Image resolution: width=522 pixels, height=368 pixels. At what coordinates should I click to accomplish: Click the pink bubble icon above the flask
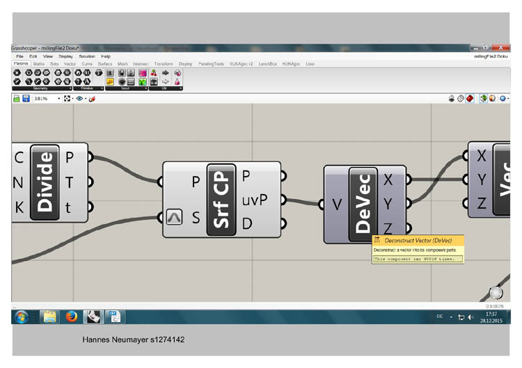point(177,72)
